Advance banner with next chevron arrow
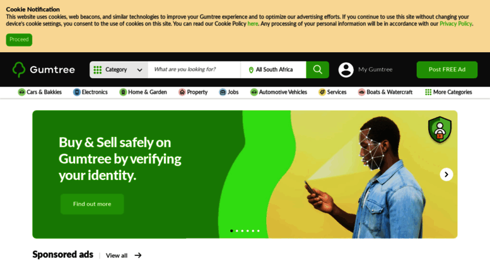This screenshot has width=490, height=266. pyautogui.click(x=446, y=174)
